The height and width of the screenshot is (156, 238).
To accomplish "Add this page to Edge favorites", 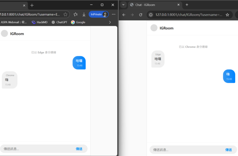I will pos(66,14).
